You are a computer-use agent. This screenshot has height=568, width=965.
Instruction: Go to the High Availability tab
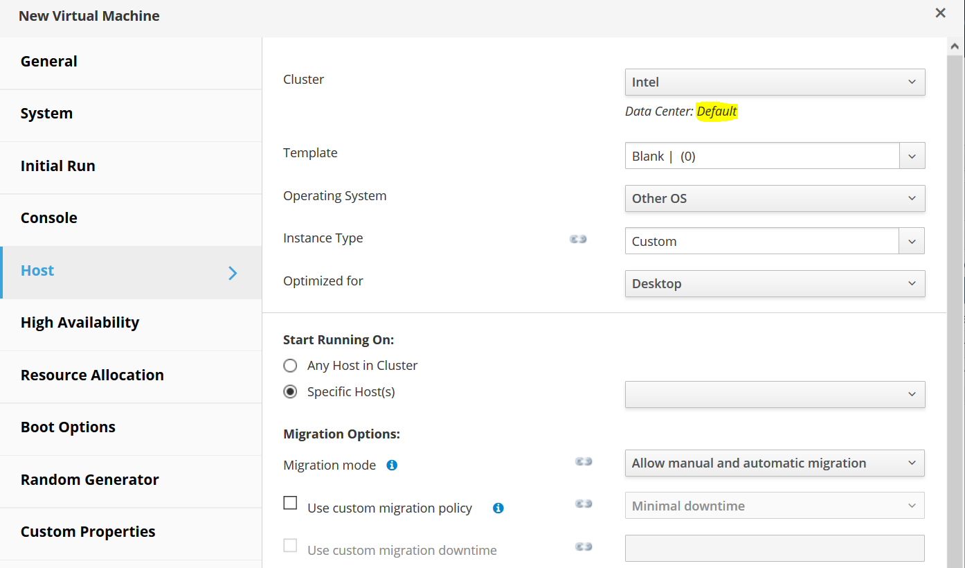point(80,323)
